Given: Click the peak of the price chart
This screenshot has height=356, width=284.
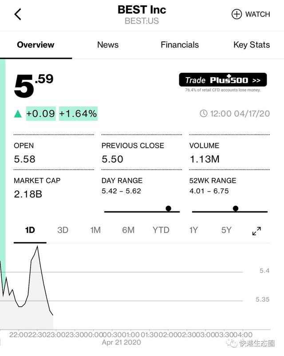Looking at the screenshot, I should 37,246.
